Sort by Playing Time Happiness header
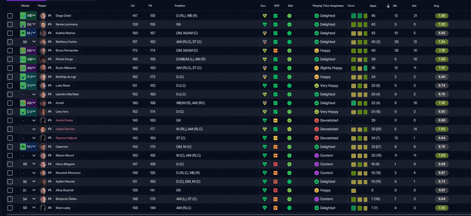471x216 pixels. [x=328, y=6]
